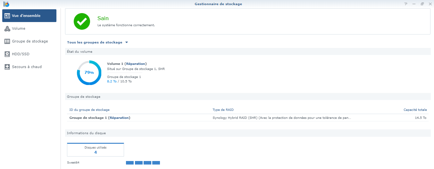Click 'Situé sur Groupe de stockage 1, SHR'
Screen dimensions: 434x169
136,69
